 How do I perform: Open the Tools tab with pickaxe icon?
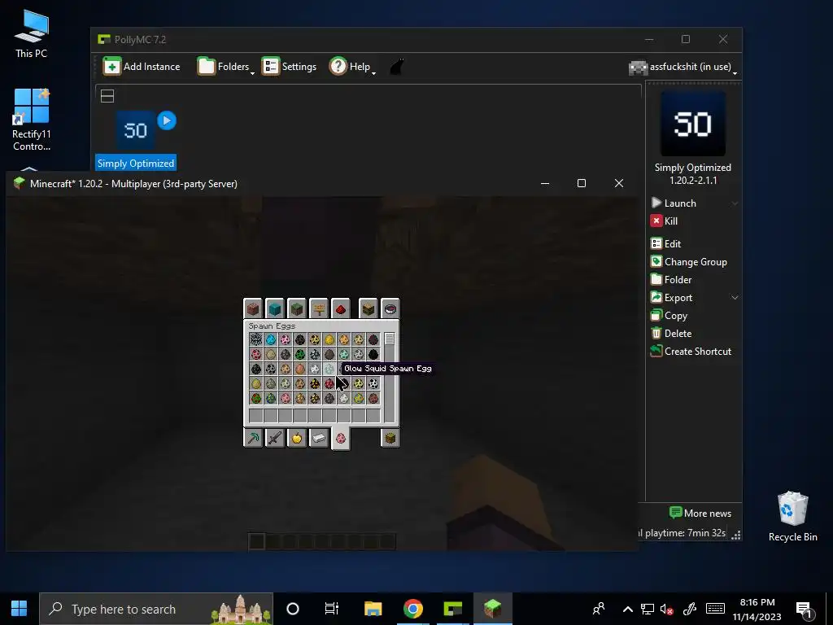[253, 438]
